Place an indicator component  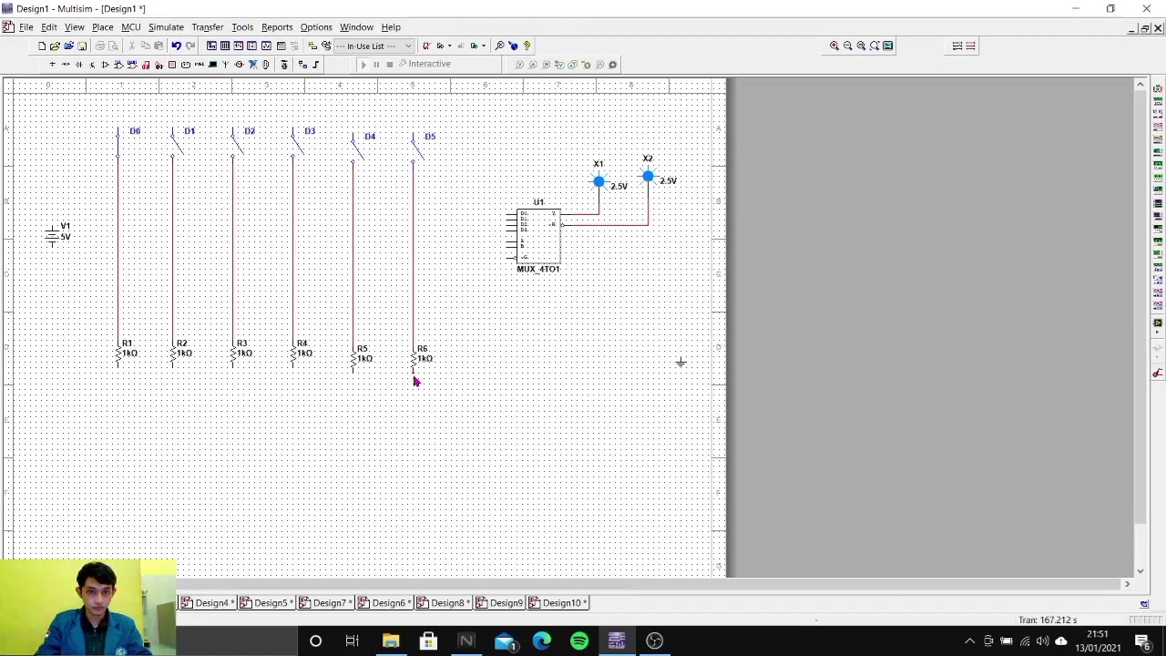172,65
